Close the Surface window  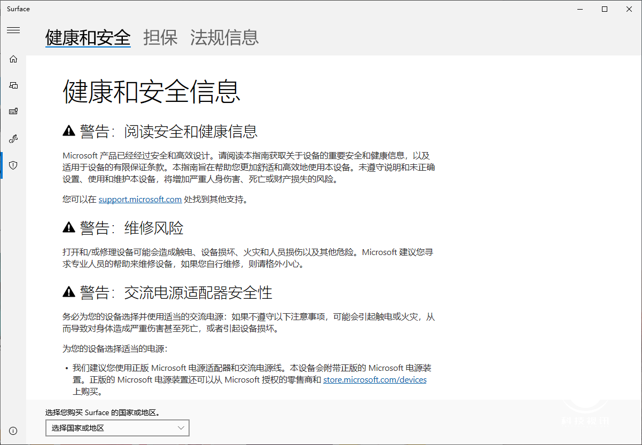629,9
